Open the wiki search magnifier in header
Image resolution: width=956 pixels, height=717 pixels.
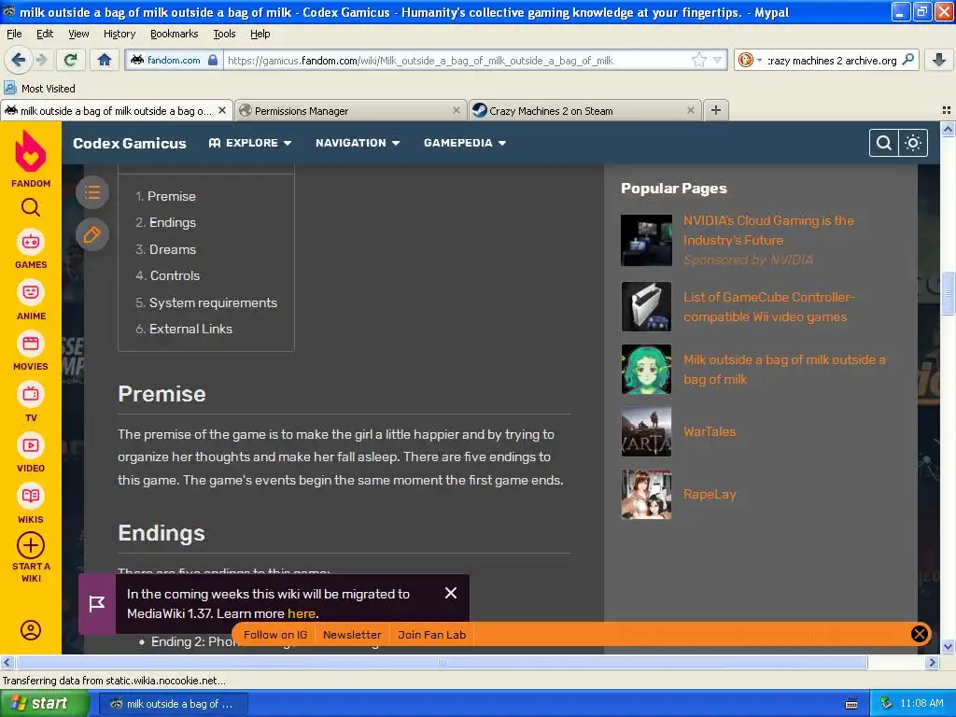click(x=884, y=143)
